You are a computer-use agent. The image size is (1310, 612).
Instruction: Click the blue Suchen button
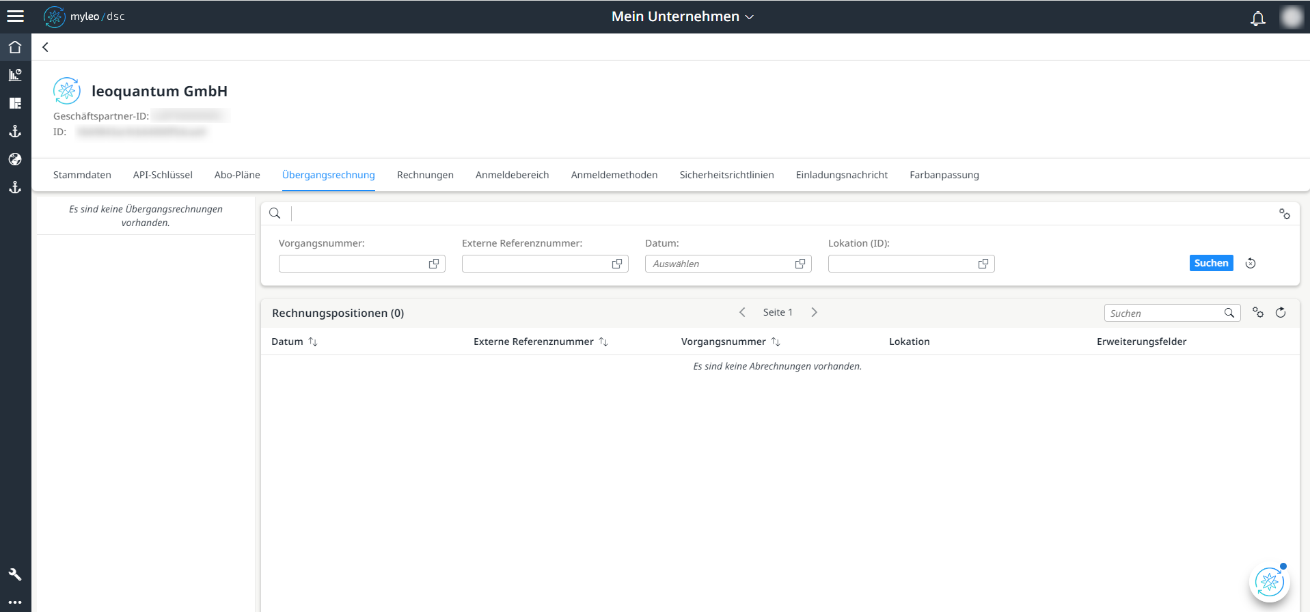tap(1211, 263)
